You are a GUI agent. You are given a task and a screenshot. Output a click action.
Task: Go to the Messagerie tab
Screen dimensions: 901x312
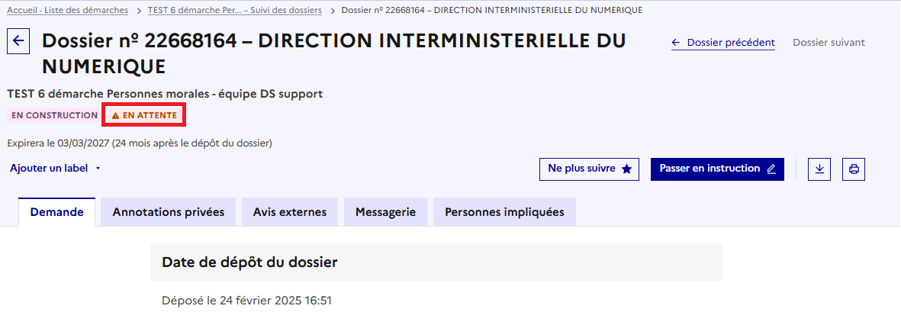[x=385, y=212]
